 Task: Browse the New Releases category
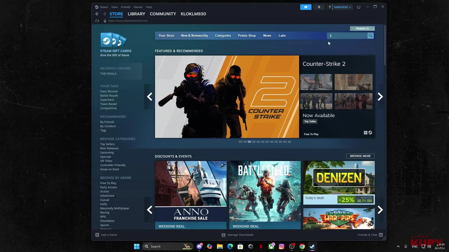[x=109, y=148]
